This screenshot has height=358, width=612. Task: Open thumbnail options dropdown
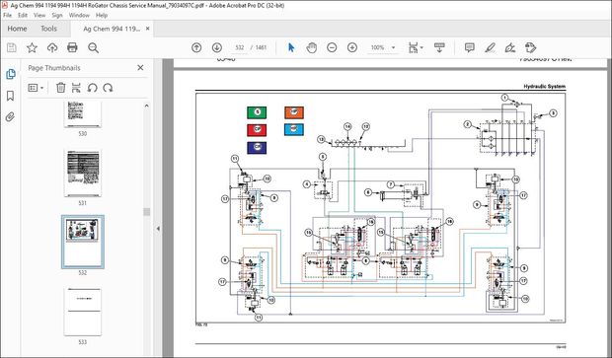point(36,88)
